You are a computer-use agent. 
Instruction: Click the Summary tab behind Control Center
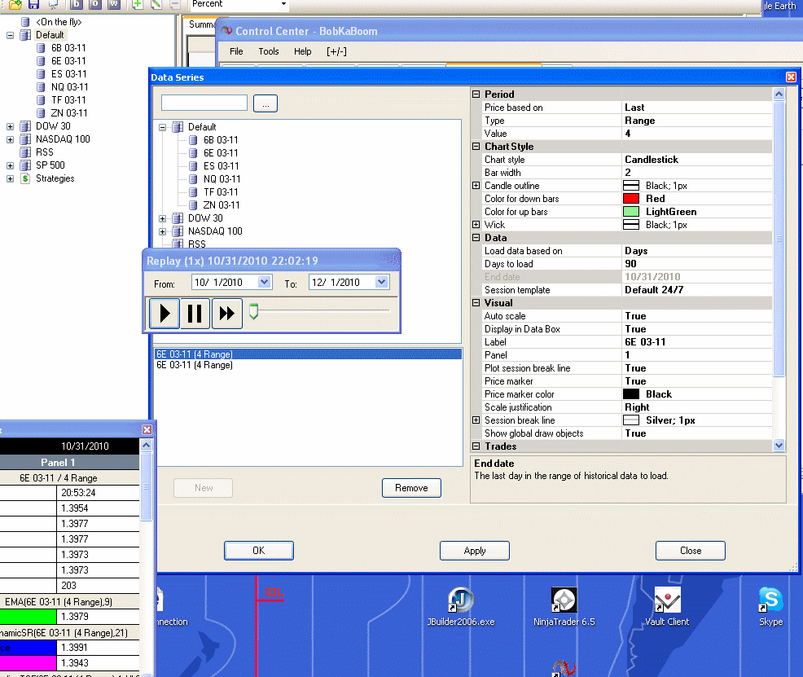(201, 24)
